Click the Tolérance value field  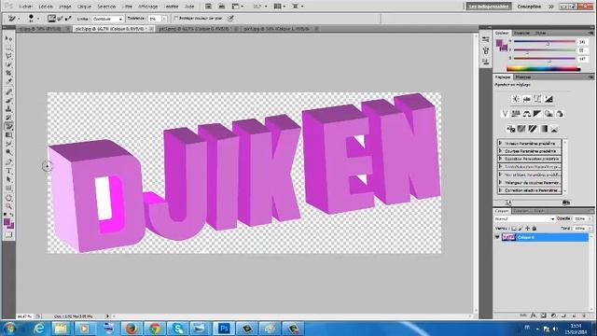[x=154, y=19]
